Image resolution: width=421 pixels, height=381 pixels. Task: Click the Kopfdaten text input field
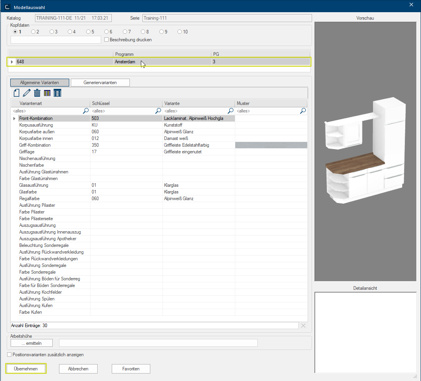(56, 40)
